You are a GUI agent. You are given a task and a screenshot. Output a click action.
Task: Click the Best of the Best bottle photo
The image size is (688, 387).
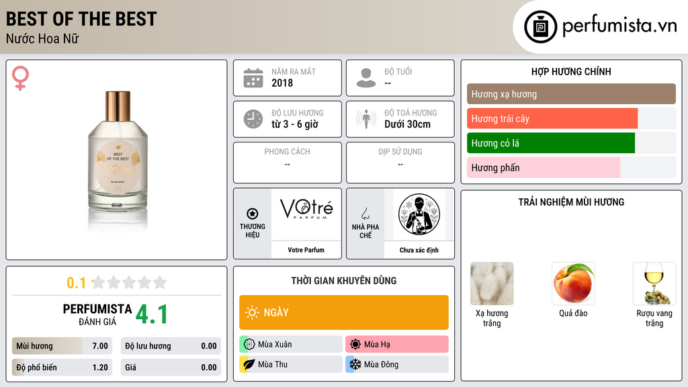(118, 159)
